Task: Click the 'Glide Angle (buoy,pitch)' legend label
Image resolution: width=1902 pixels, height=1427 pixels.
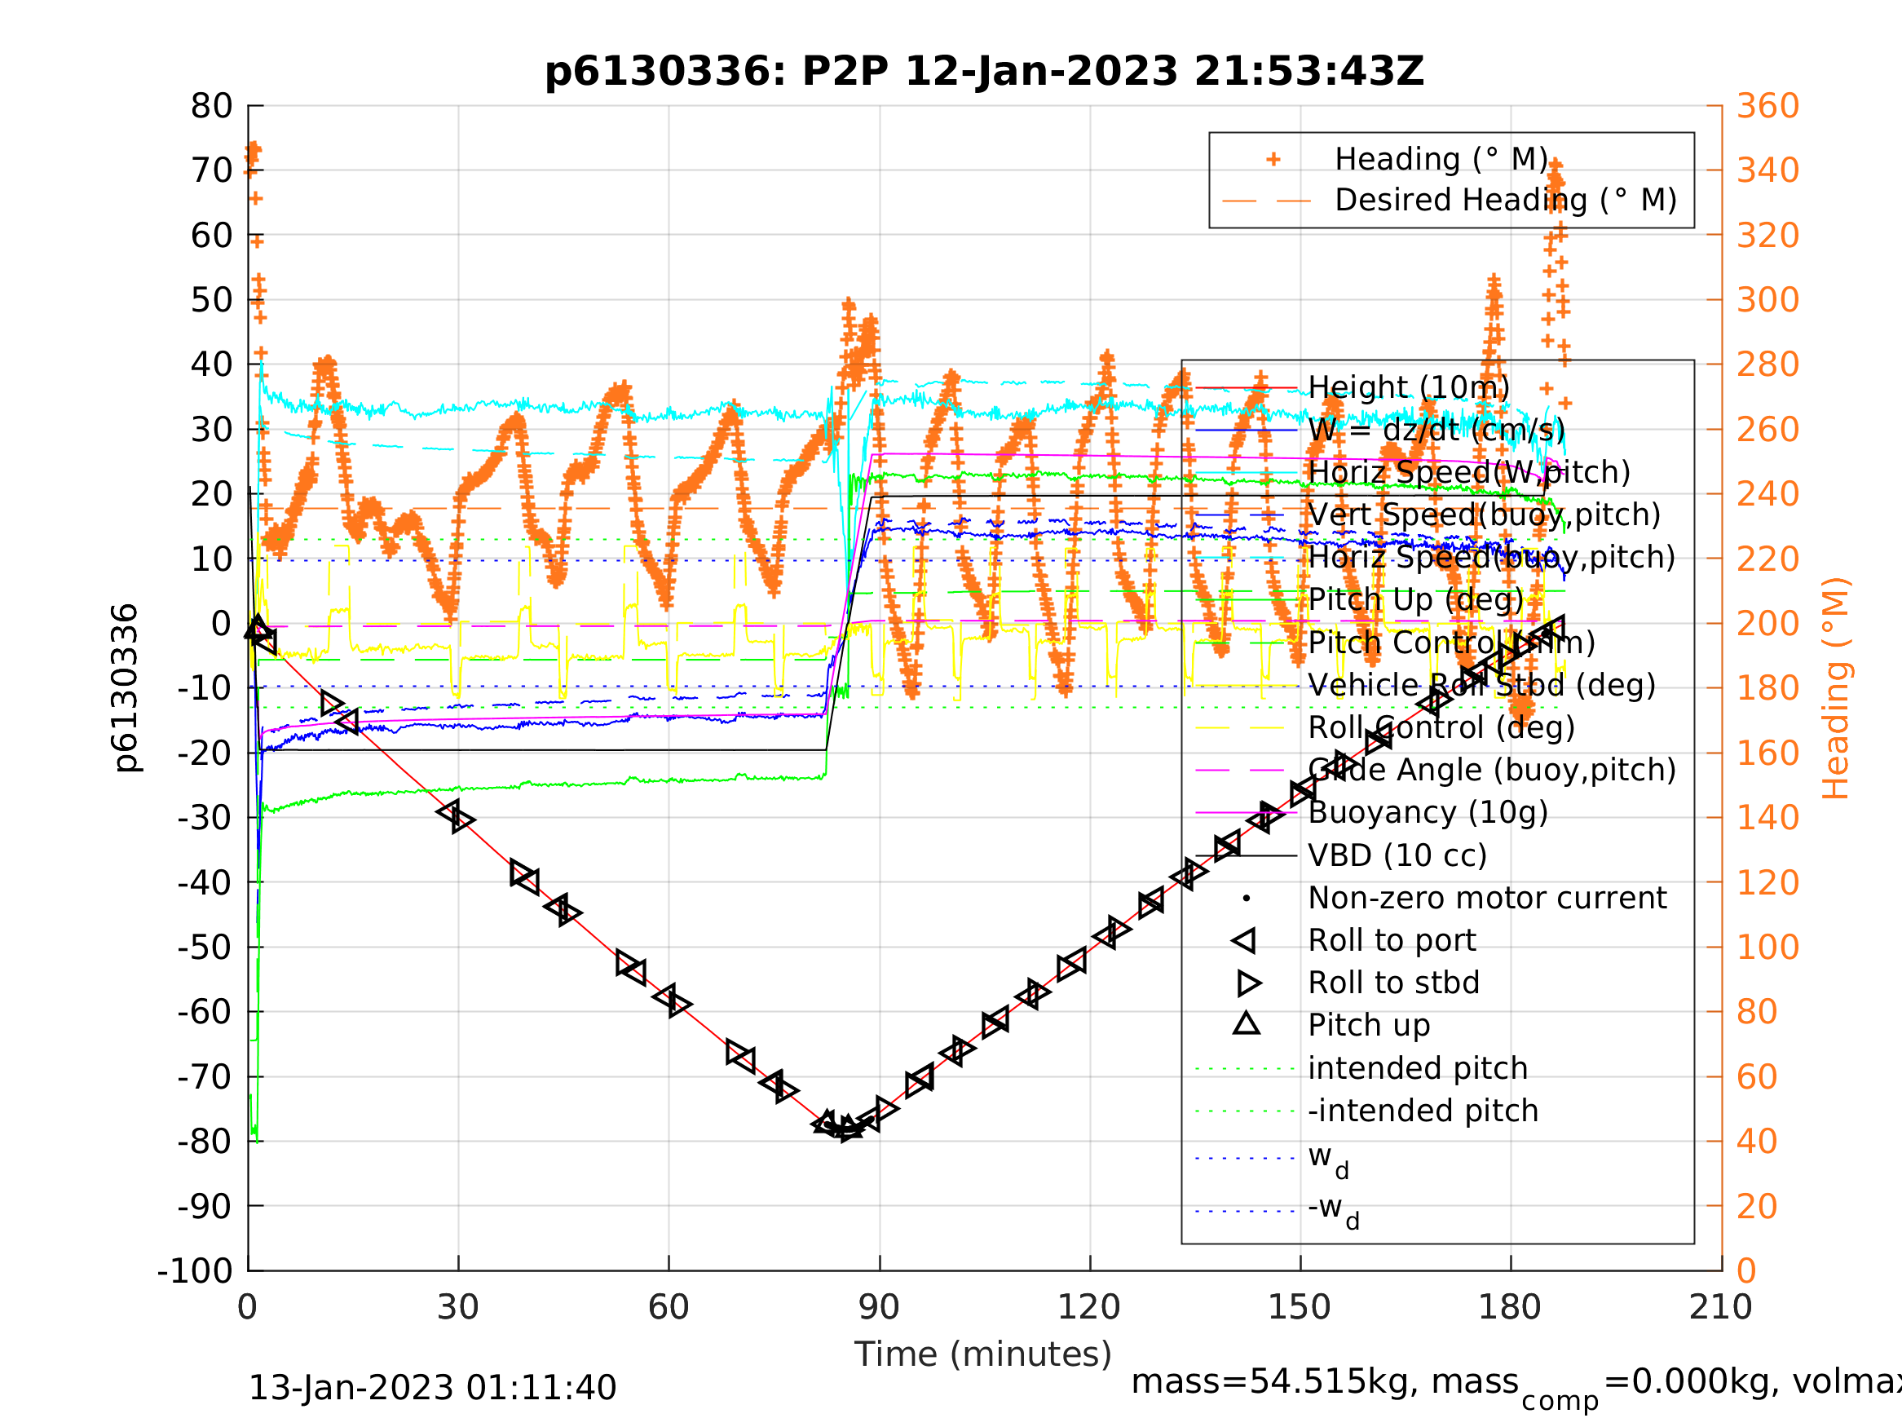Action: (1492, 771)
